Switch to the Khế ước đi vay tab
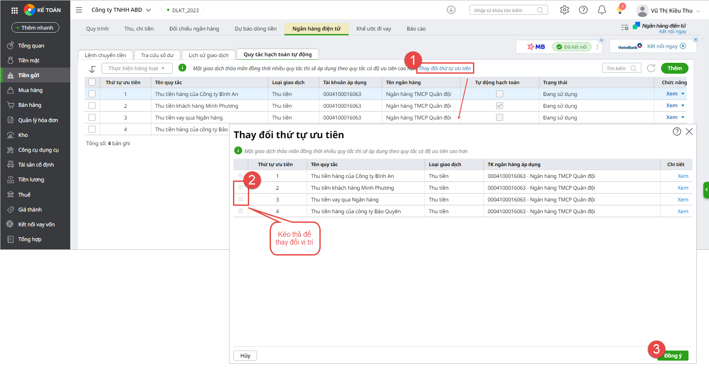This screenshot has width=709, height=368. [373, 29]
